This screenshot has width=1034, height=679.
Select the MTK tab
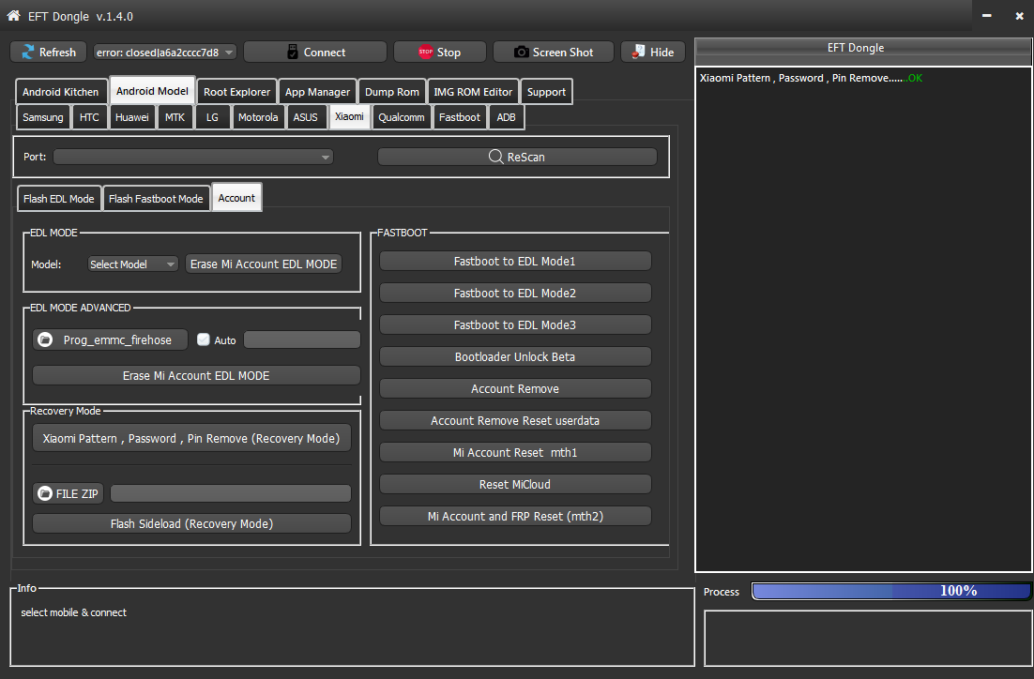[x=175, y=117]
